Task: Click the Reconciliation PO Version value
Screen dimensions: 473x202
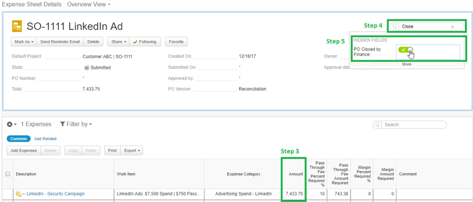Action: 252,89
